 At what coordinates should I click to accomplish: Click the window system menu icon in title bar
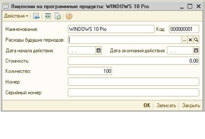click(x=5, y=6)
